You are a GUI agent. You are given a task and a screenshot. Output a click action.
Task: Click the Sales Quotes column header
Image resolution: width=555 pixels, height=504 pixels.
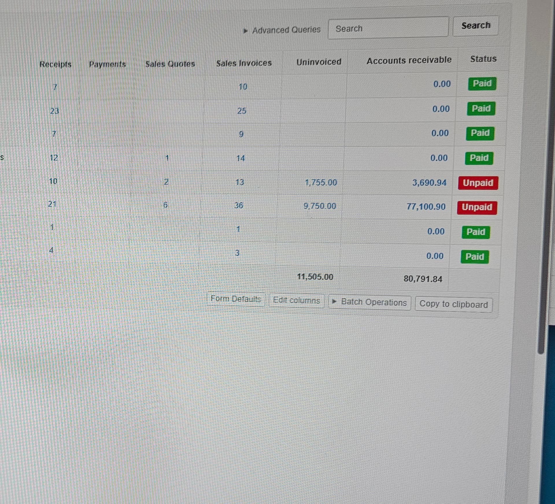click(170, 64)
